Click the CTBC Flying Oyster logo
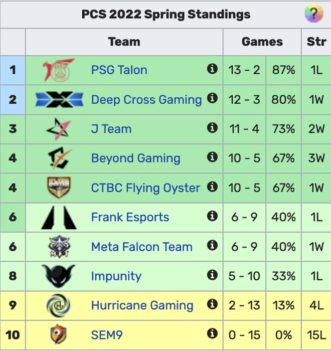331x351 pixels. point(59,188)
